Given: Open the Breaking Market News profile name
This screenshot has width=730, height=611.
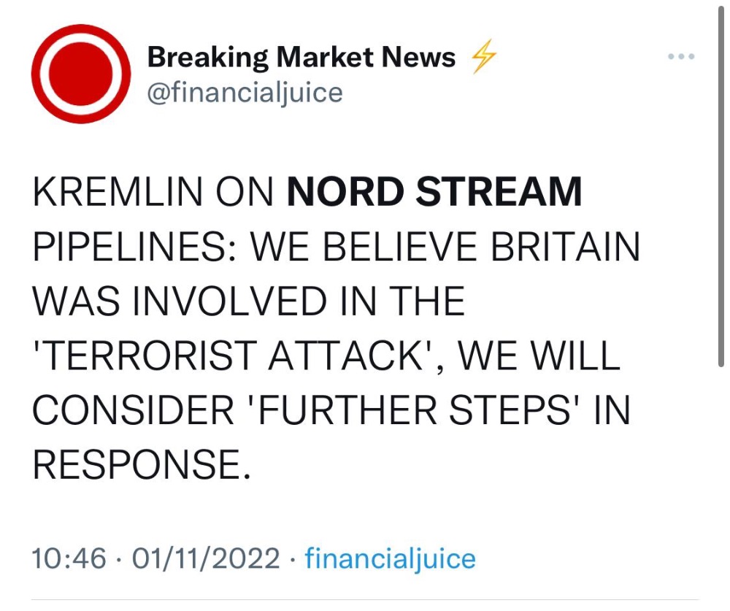Looking at the screenshot, I should coord(301,57).
